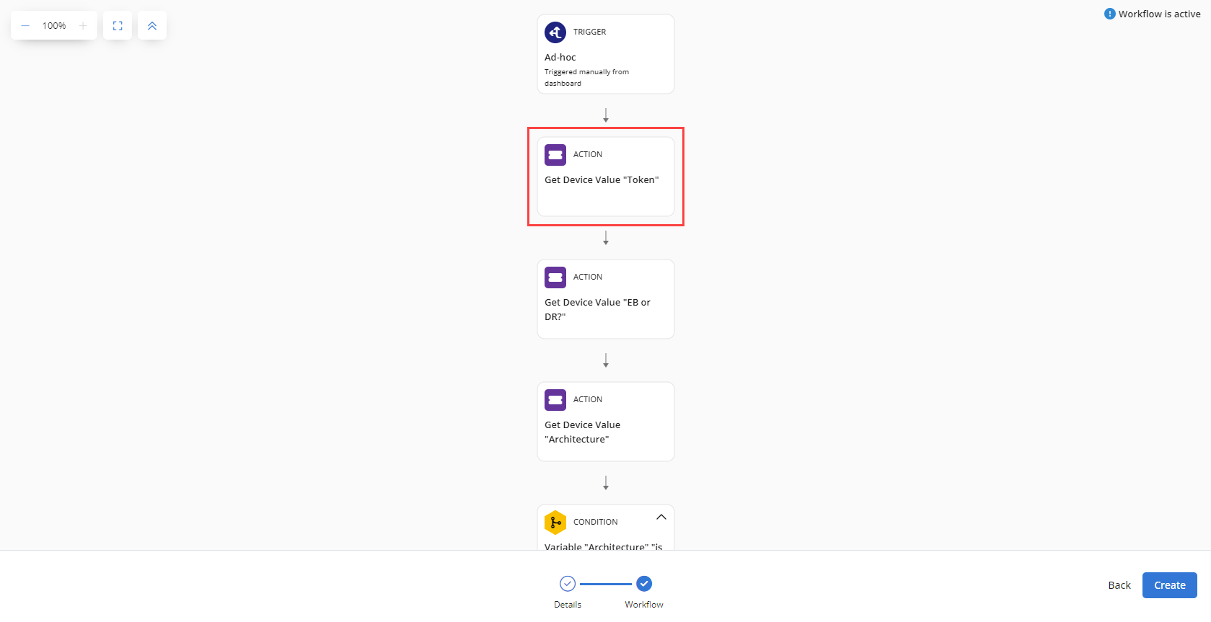This screenshot has height=622, width=1211.
Task: Click the Create button
Action: pos(1170,585)
